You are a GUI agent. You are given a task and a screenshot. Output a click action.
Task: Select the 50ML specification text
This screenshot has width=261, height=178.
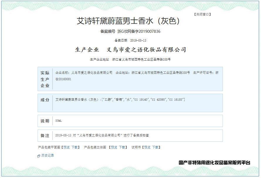tap(58, 121)
